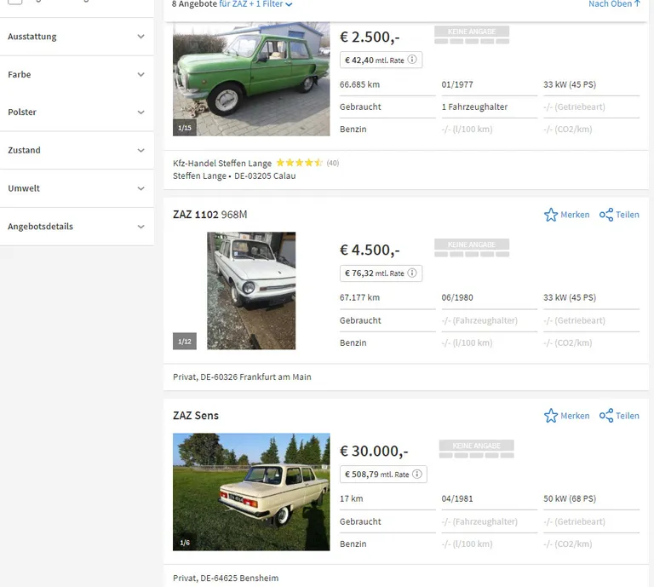Open the beige ZAZ Sens car photo
Screen dimensions: 654x587
click(251, 492)
